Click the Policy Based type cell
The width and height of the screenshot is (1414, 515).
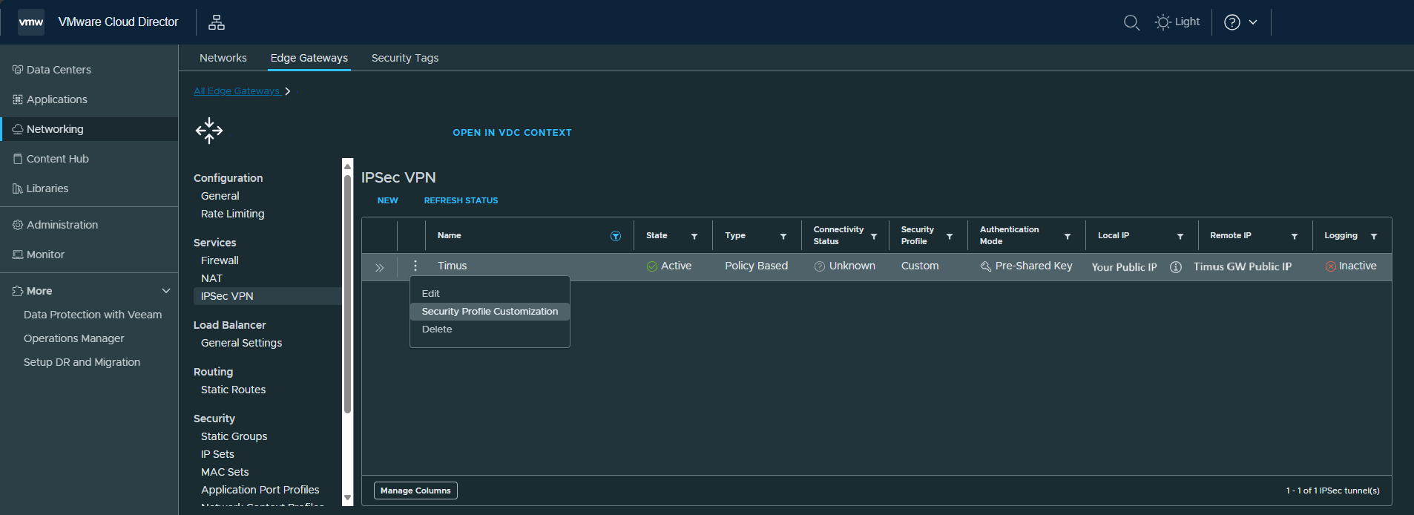[x=756, y=266]
